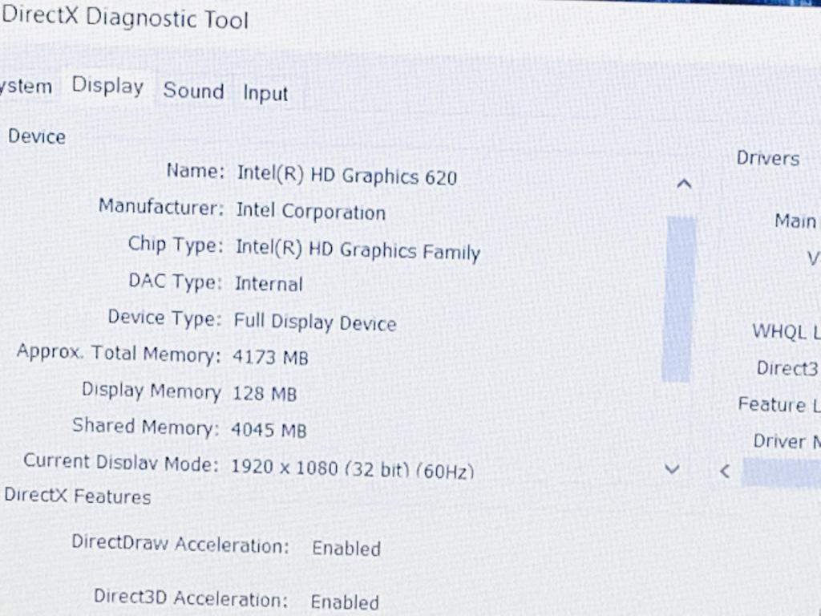Click the Approx. Total Memory: label
Image resolution: width=821 pixels, height=616 pixels.
point(119,354)
